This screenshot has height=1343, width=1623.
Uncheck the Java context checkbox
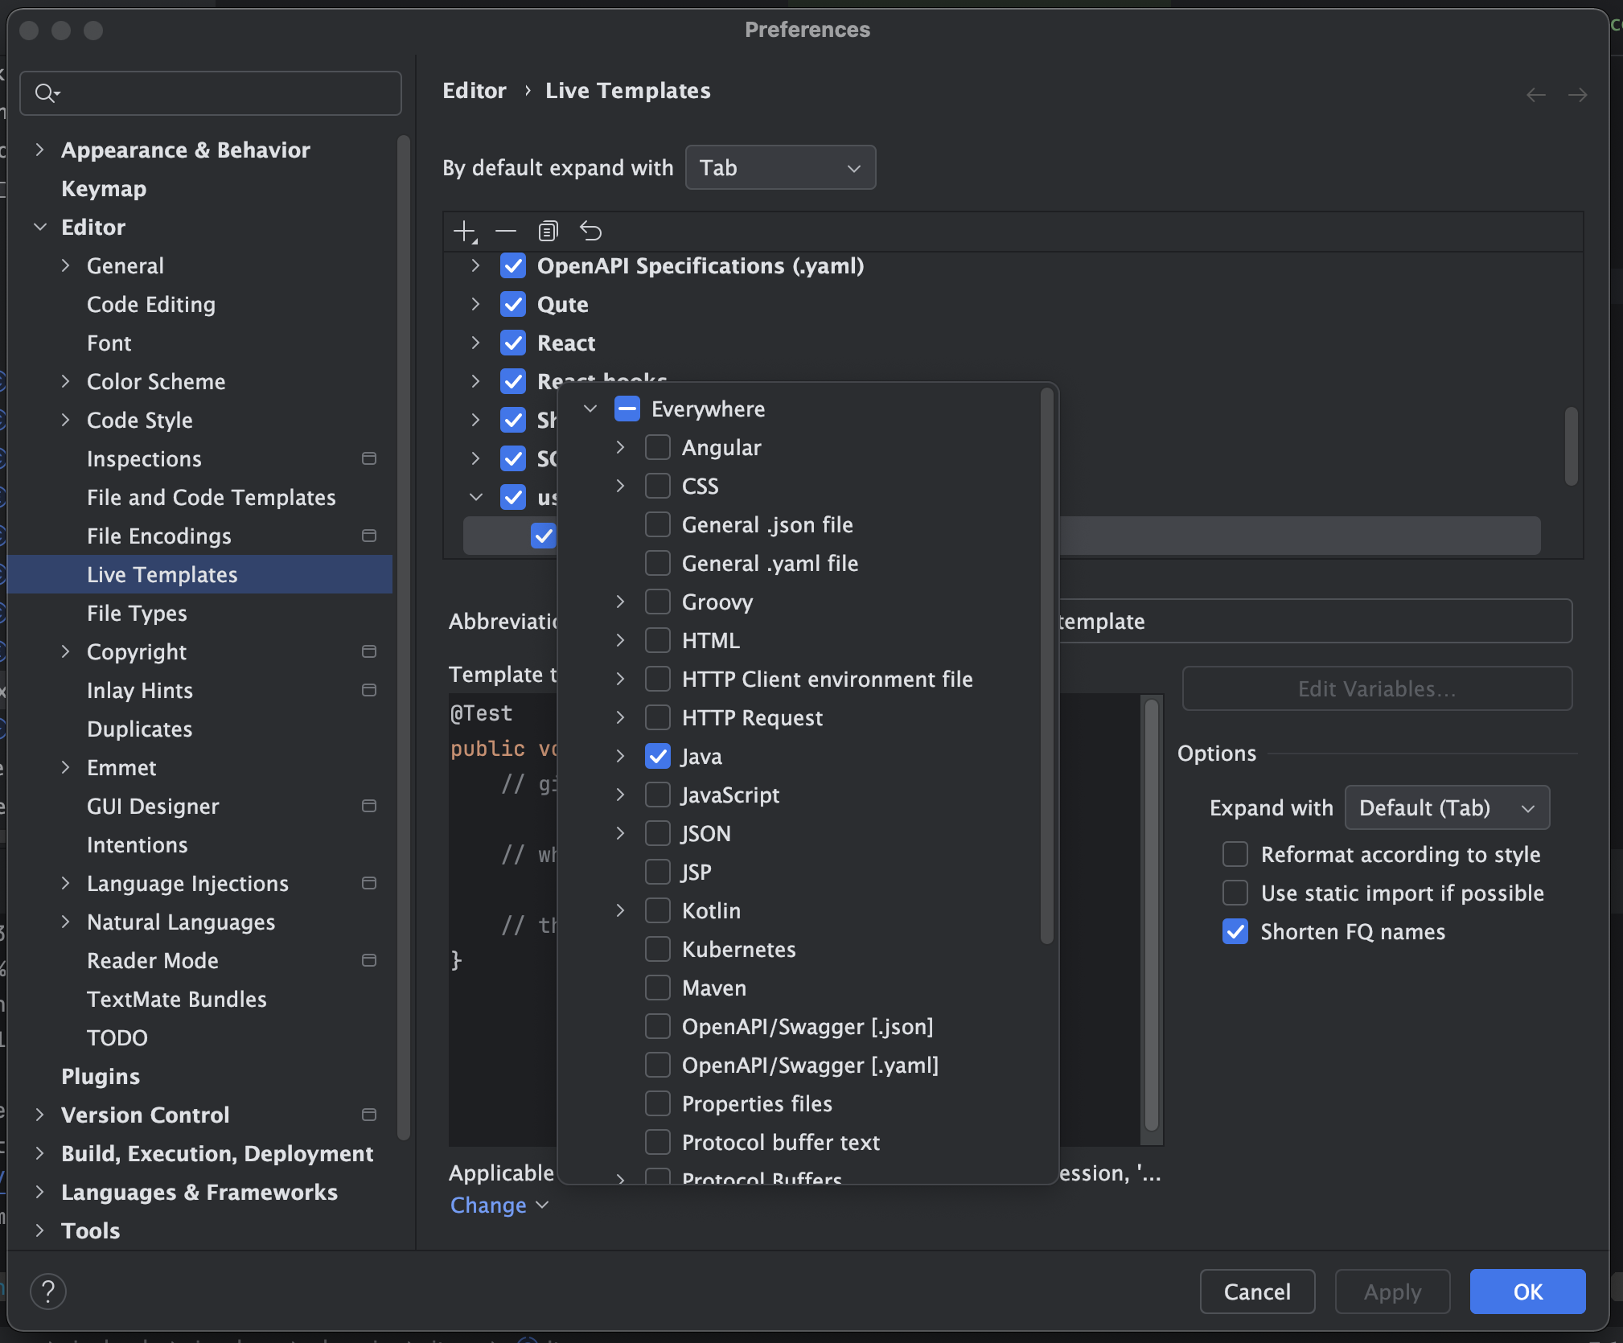click(657, 756)
